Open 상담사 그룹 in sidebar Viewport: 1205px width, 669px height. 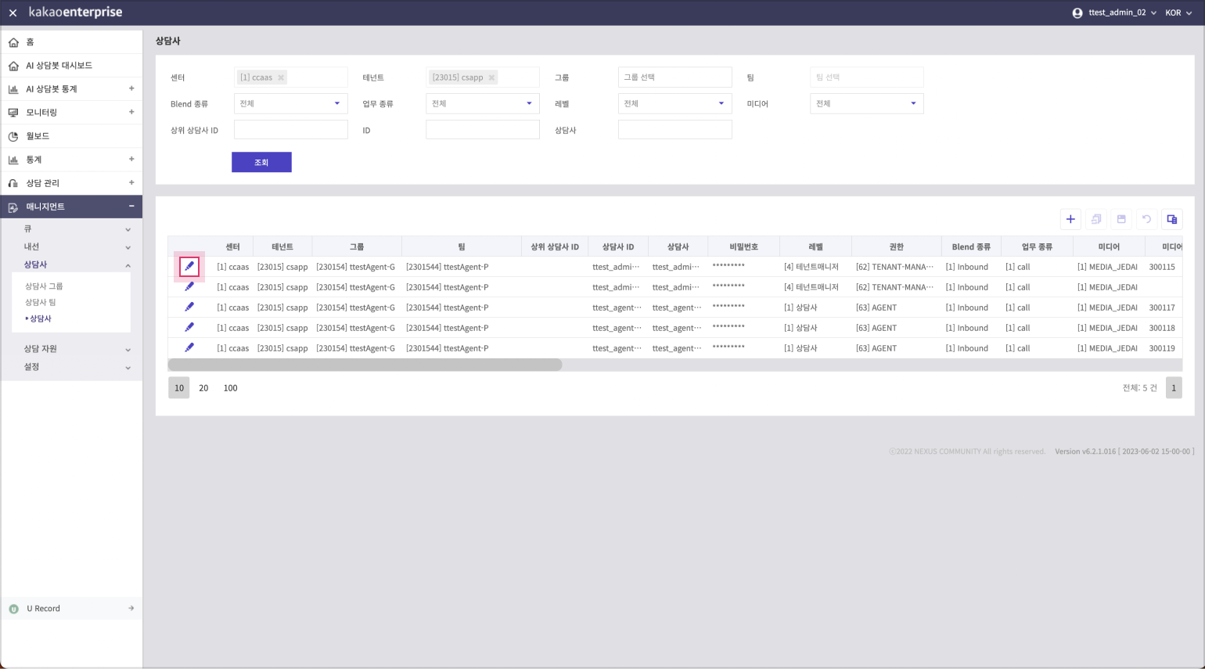44,286
